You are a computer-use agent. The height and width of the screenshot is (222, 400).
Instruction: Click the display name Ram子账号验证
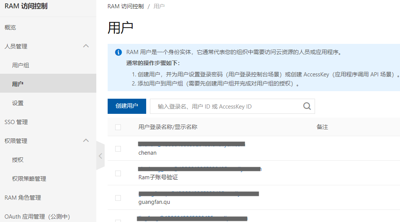tap(158, 177)
